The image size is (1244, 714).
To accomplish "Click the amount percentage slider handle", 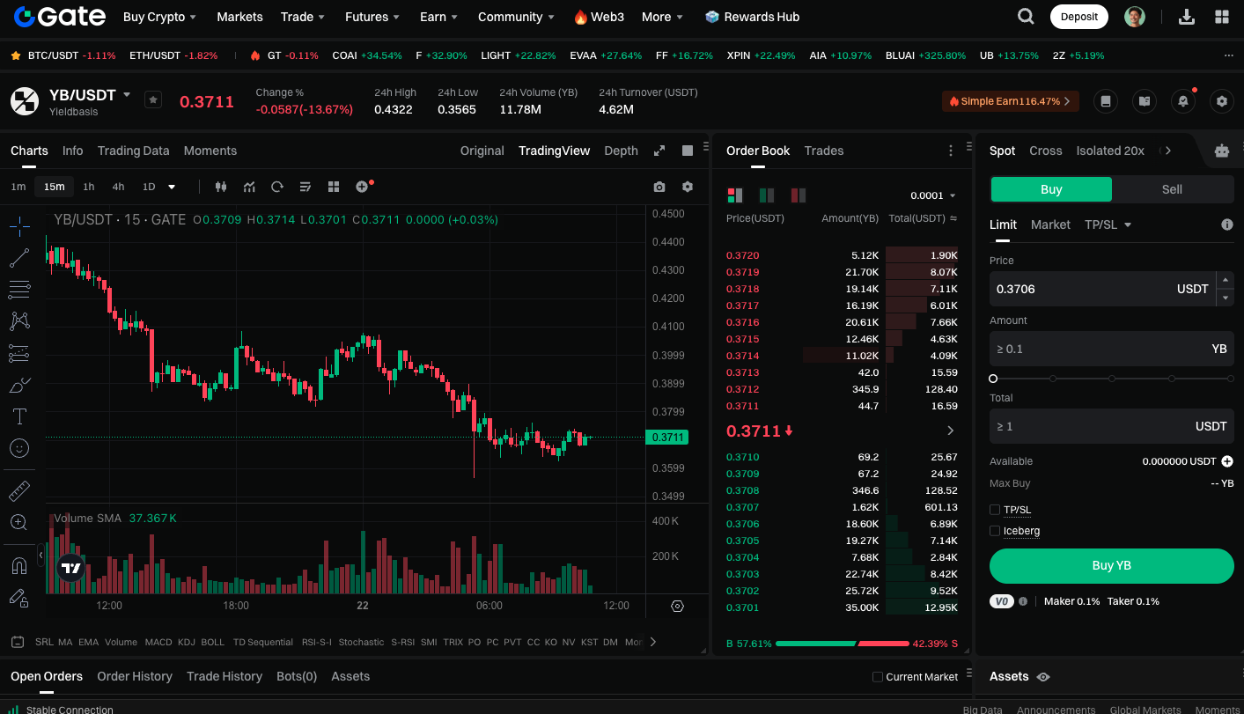I will pyautogui.click(x=993, y=379).
